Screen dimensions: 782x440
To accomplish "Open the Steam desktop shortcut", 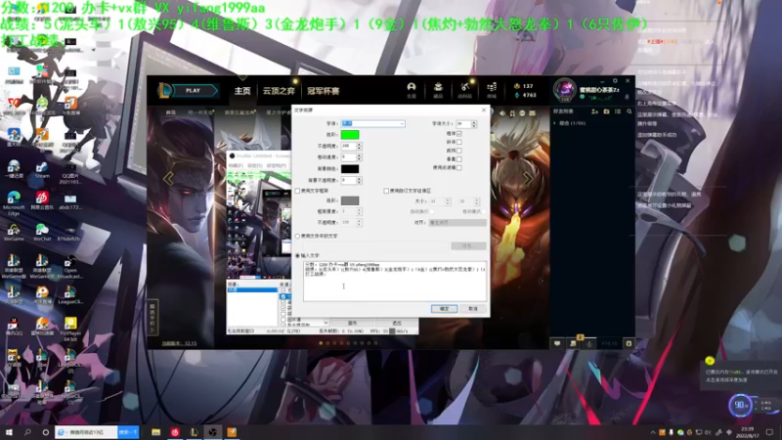I will 42,169.
